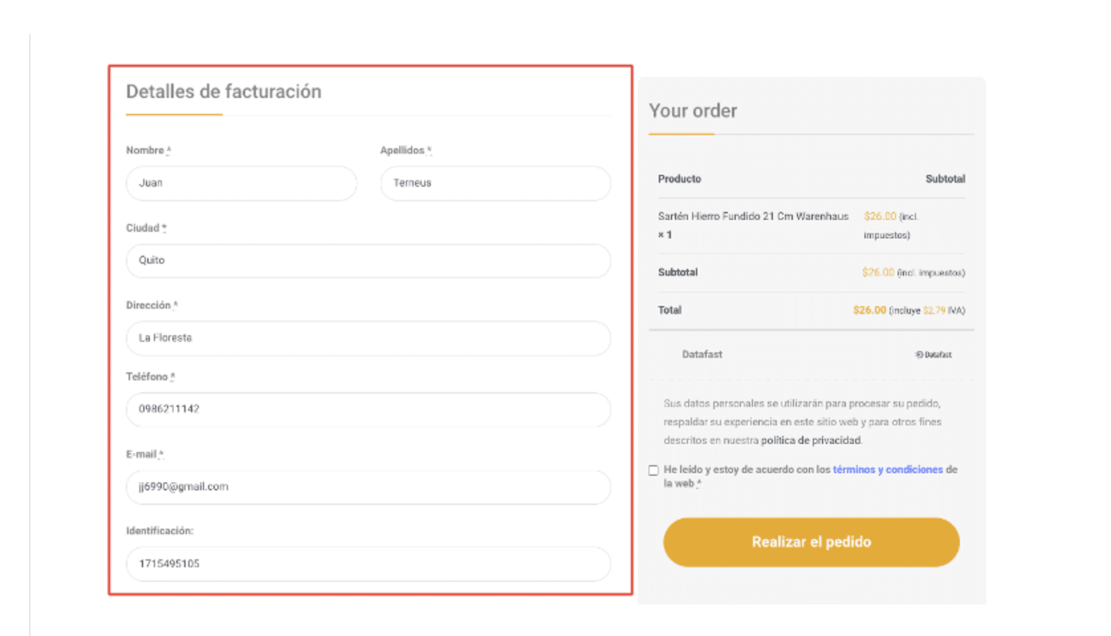The width and height of the screenshot is (1111, 636).
Task: Open the términos y condiciones link
Action: pyautogui.click(x=885, y=469)
